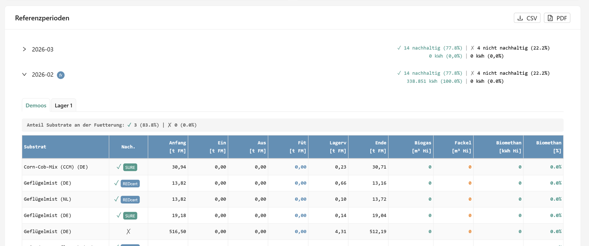Click the Ende value 30,71

[379, 167]
